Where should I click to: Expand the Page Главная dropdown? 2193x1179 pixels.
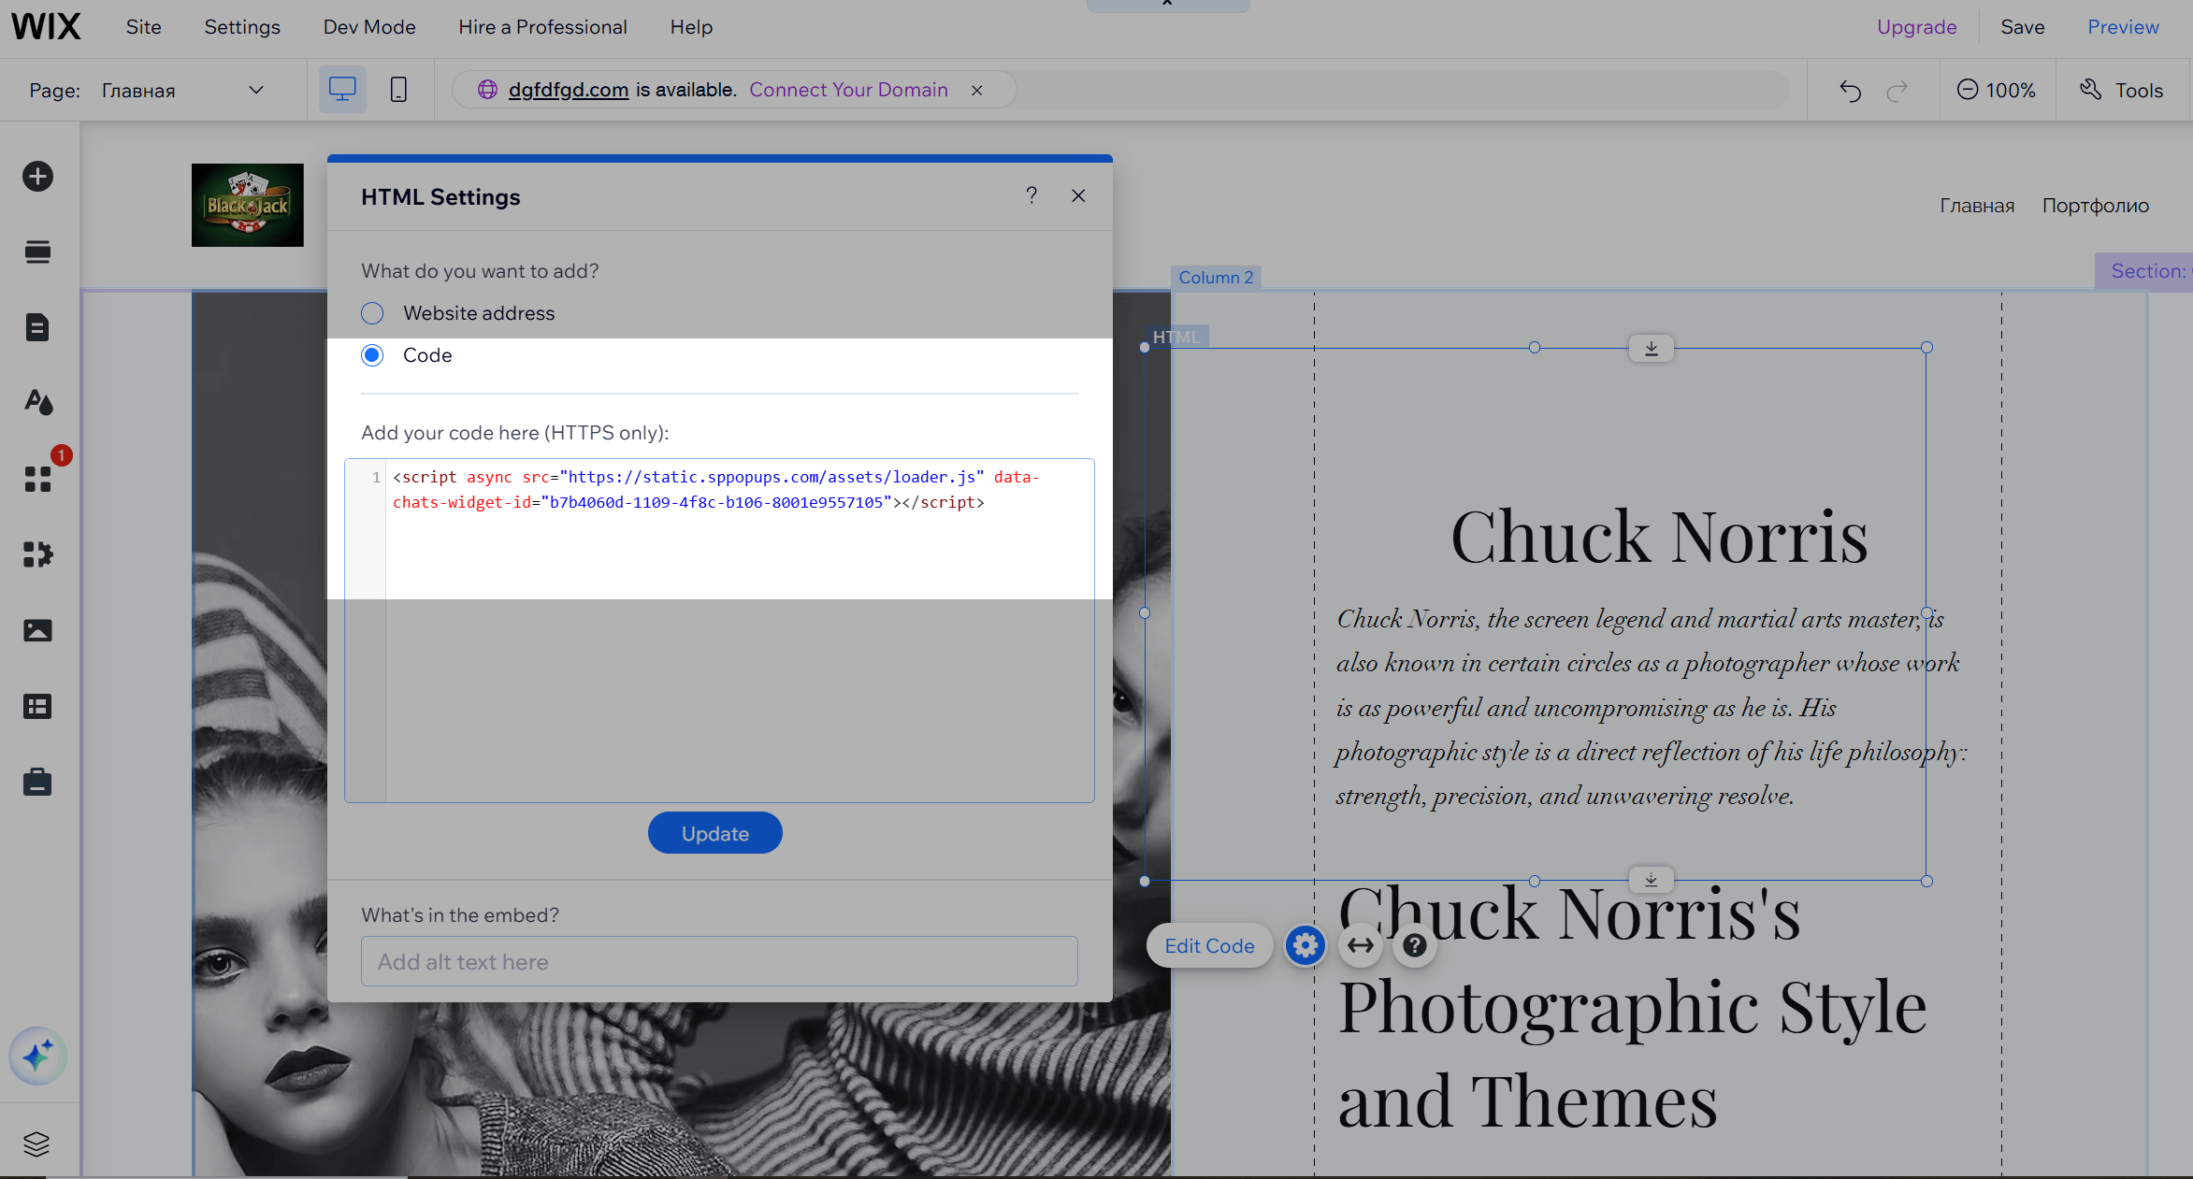tap(255, 90)
